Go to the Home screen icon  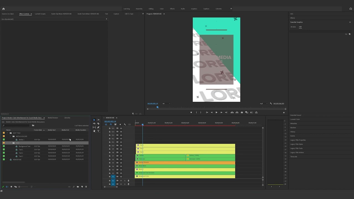(3, 9)
